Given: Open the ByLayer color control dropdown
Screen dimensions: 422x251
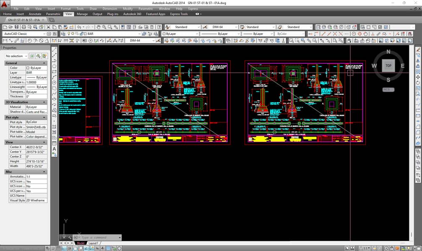Looking at the screenshot, I should 197,34.
